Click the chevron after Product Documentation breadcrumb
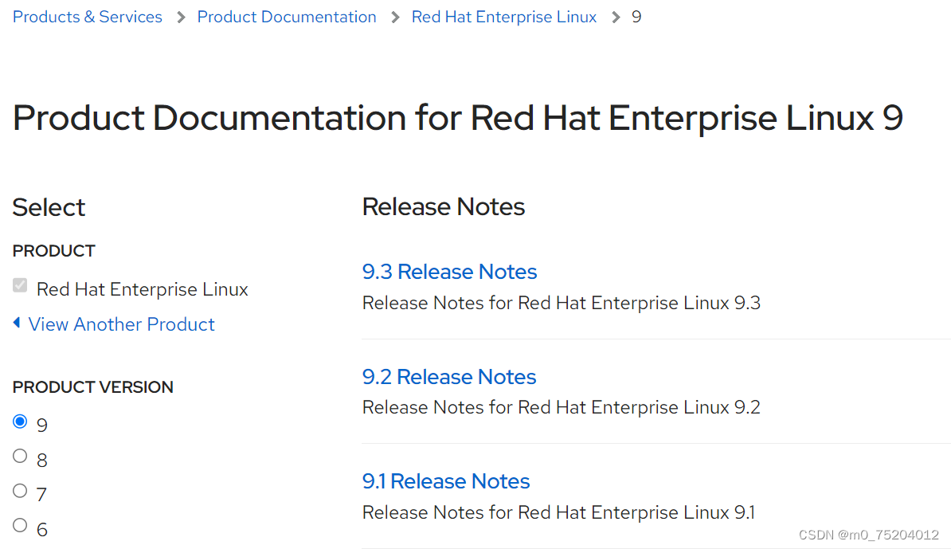The height and width of the screenshot is (549, 951). [393, 16]
